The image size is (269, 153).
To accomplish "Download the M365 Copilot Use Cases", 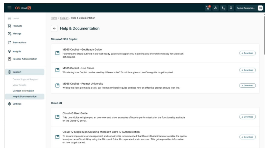I will (247, 70).
